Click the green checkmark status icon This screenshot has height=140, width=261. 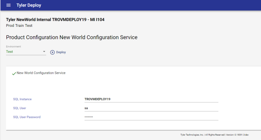click(14, 73)
